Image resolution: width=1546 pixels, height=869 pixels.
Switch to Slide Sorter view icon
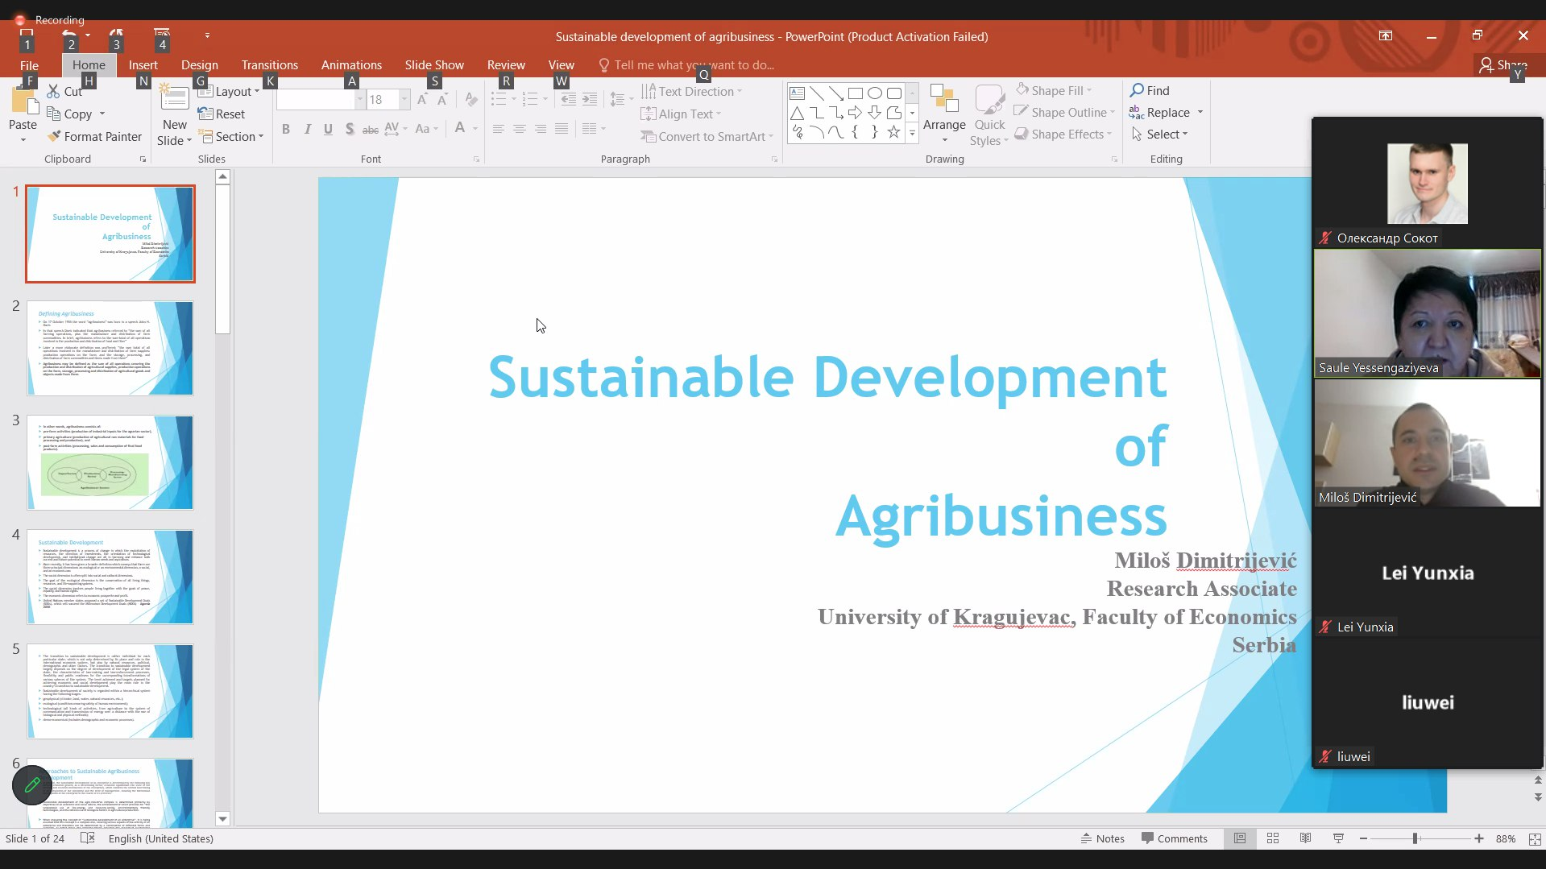tap(1273, 838)
